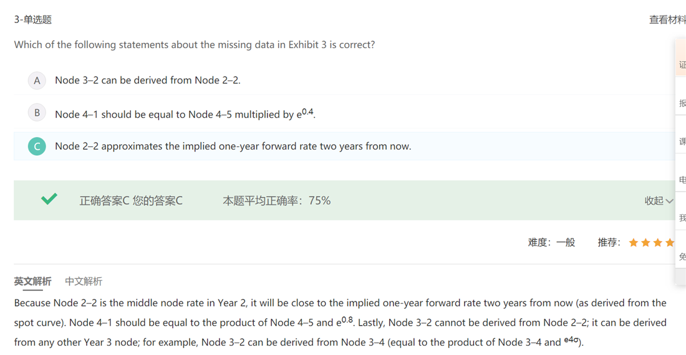Collapse the explanation with 收起 chevron

[659, 201]
